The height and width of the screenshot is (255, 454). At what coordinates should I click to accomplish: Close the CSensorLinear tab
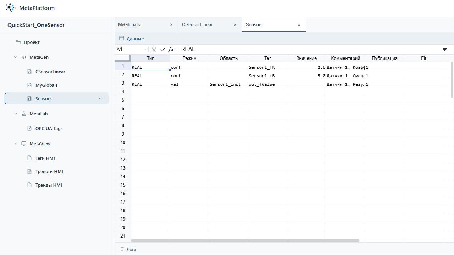pyautogui.click(x=235, y=25)
